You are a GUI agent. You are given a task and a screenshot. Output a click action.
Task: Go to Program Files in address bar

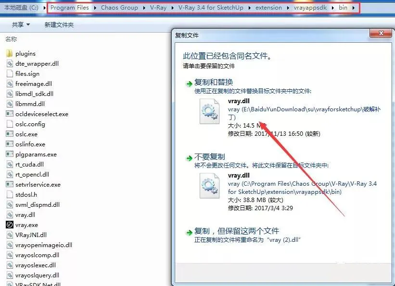pos(70,8)
